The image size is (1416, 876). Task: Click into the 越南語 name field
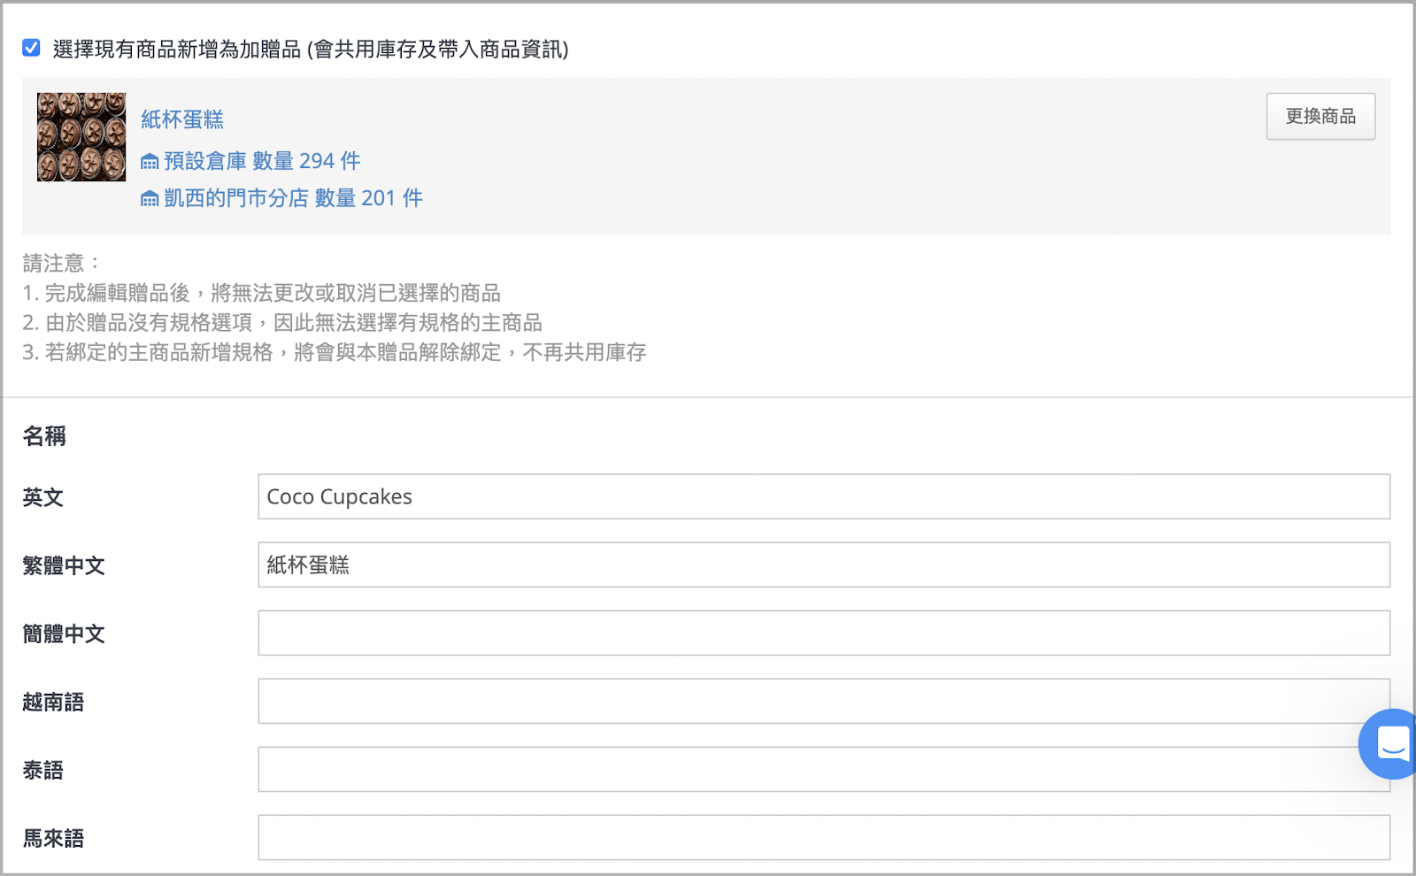tap(824, 701)
